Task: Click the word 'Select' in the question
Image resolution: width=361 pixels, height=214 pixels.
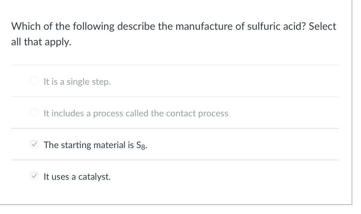Action: pos(322,27)
